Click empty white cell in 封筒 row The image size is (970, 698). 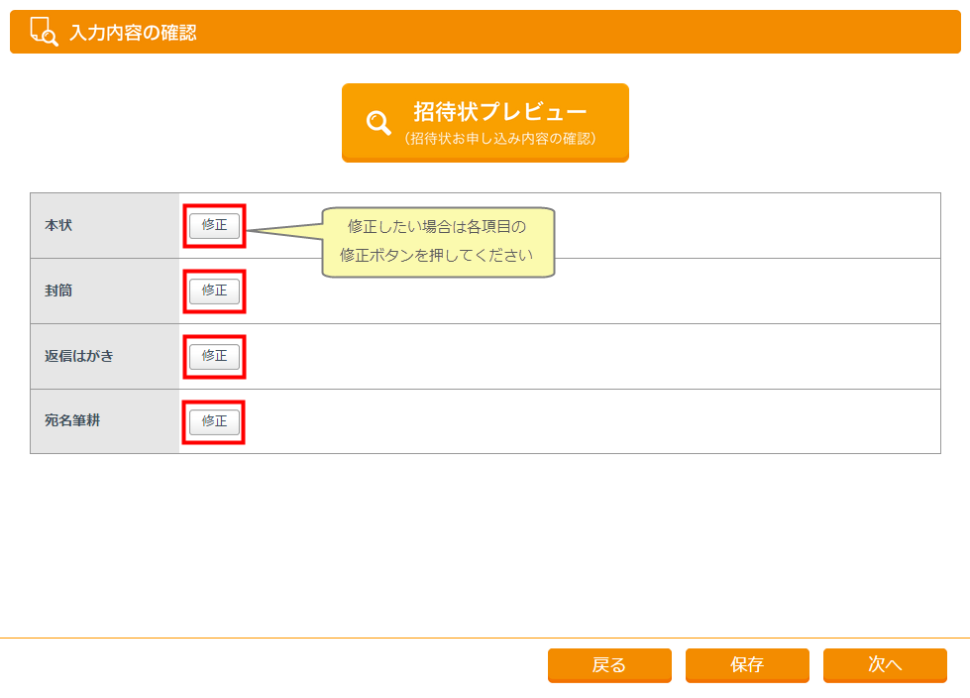pos(594,291)
